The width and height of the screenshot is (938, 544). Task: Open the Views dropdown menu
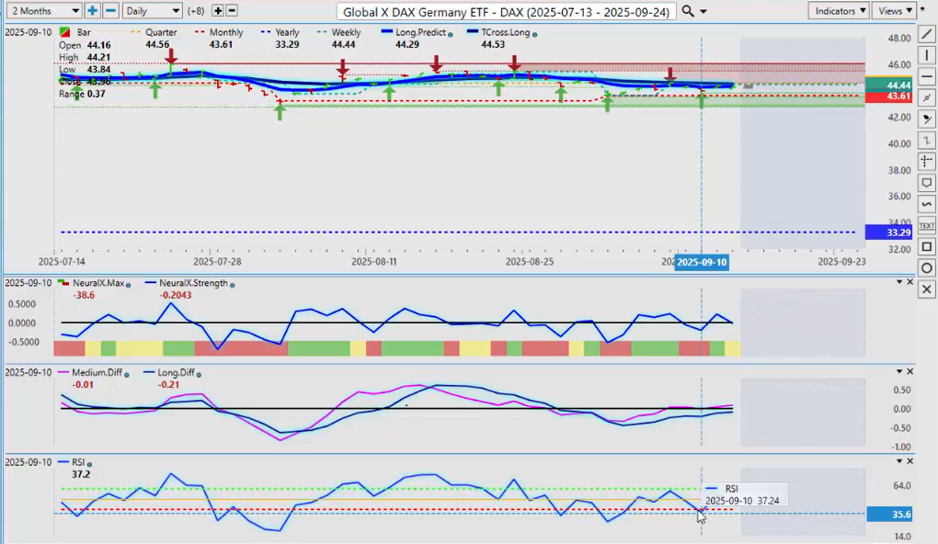coord(895,11)
